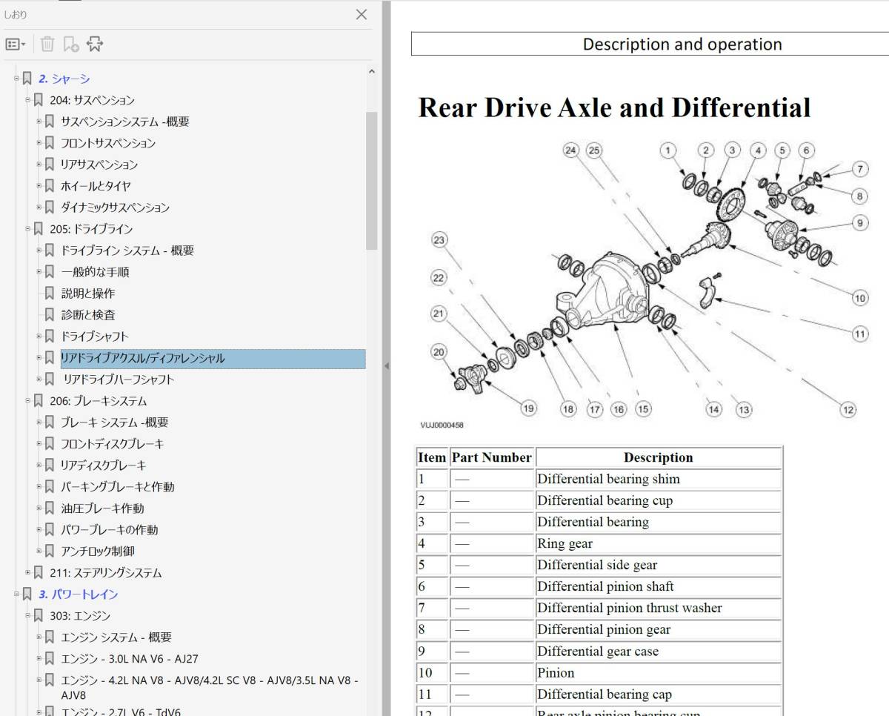Go to 説明と操作 bookmark

tap(88, 294)
